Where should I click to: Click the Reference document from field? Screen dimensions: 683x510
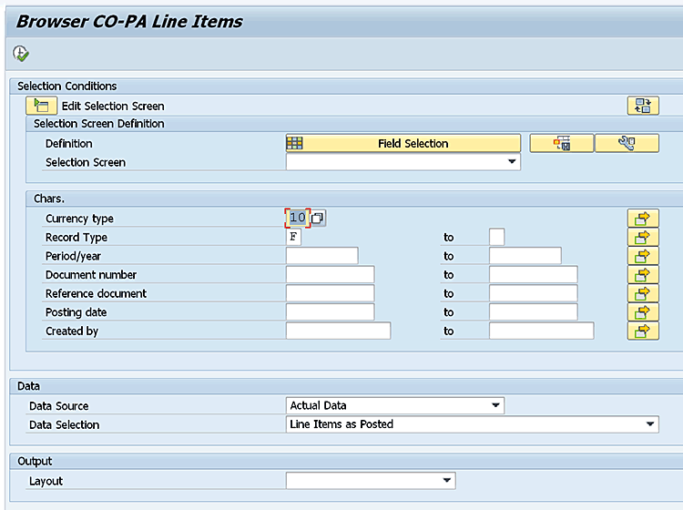(x=330, y=293)
